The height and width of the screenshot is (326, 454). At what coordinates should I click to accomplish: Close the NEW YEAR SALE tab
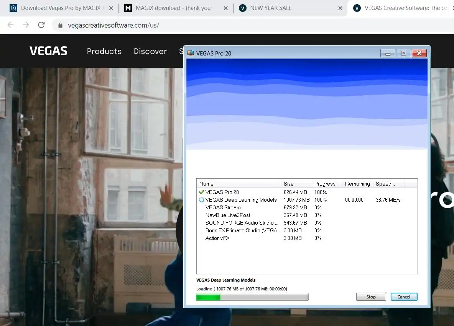[x=340, y=8]
